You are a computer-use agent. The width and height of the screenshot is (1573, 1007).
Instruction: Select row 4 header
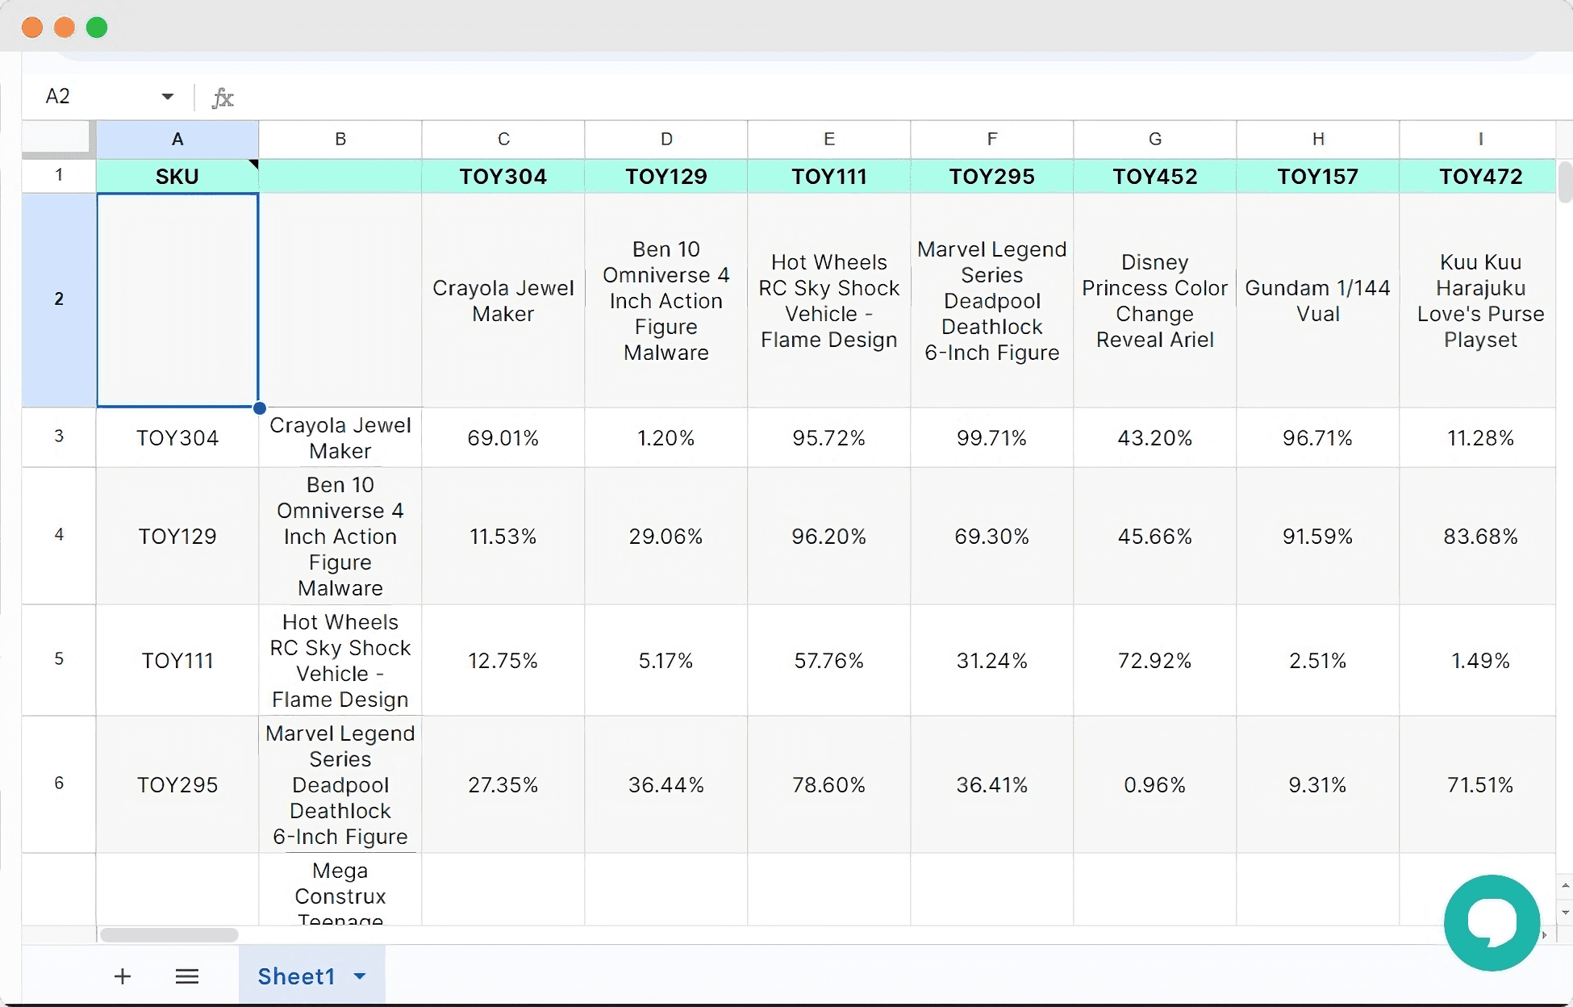tap(59, 535)
